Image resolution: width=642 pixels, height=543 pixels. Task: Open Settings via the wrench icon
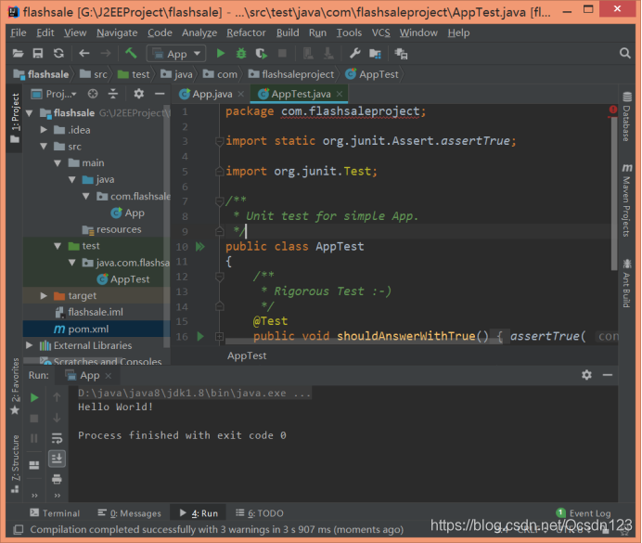[354, 53]
